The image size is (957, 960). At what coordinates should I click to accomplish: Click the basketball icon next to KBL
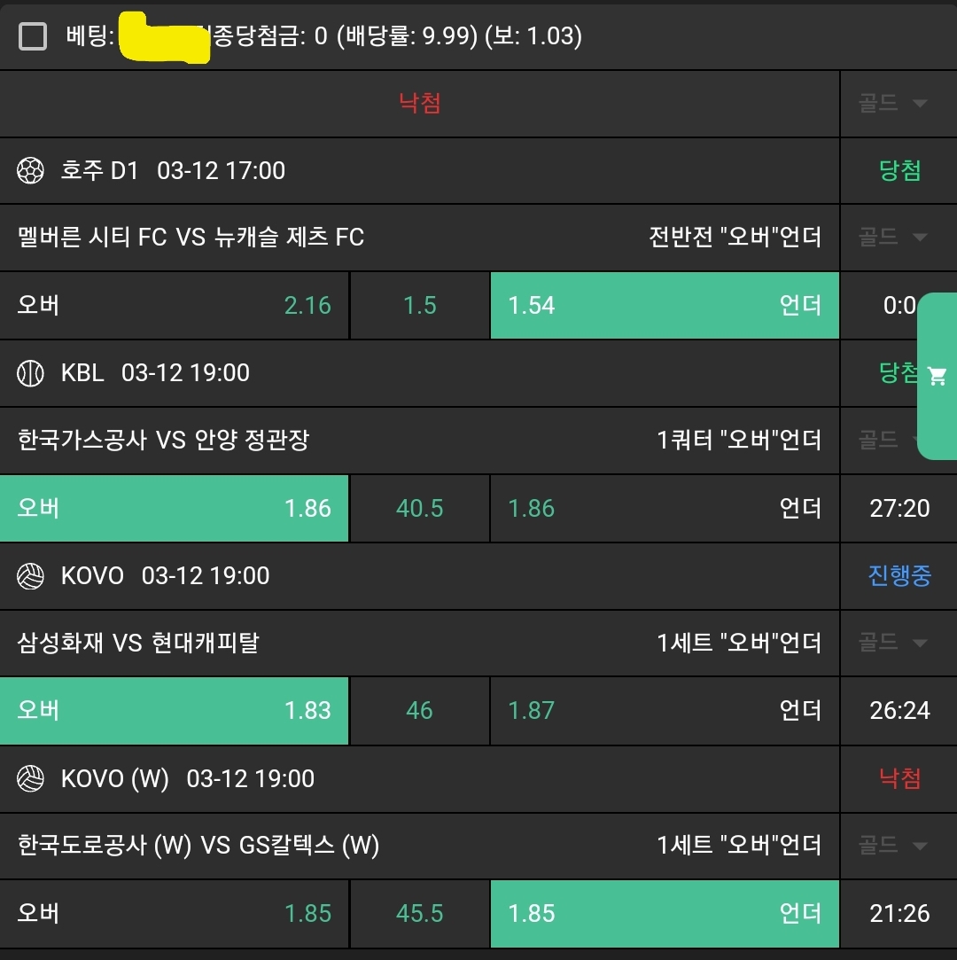[x=31, y=373]
